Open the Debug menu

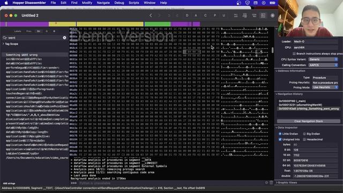coord(119,3)
